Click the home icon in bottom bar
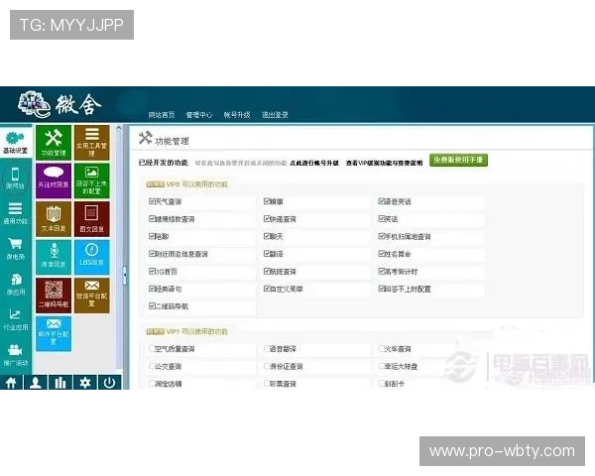This screenshot has width=595, height=476. (11, 382)
